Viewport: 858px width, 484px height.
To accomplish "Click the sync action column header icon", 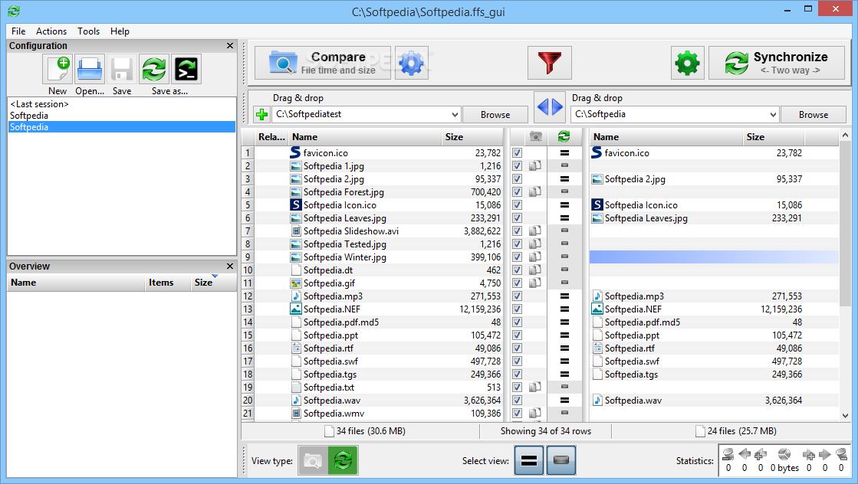I will [564, 136].
